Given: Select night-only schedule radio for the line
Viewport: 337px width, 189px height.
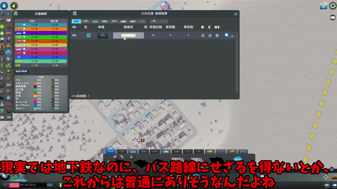Looking at the screenshot, I should pos(210,36).
